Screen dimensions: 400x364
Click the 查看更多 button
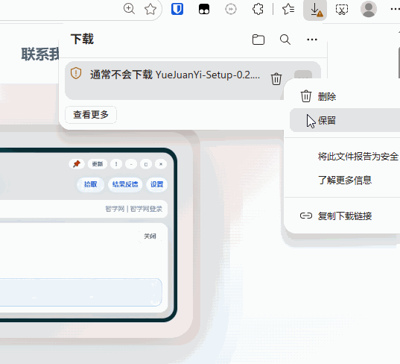91,115
